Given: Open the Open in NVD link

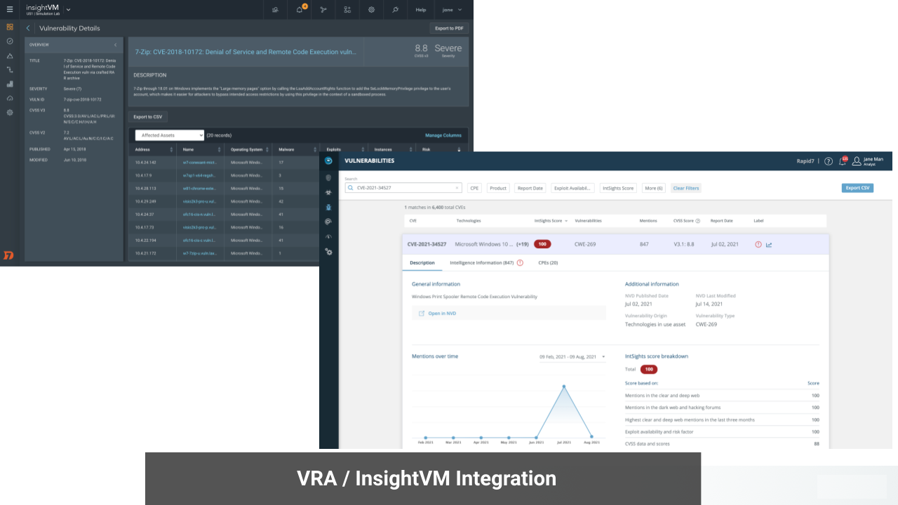Looking at the screenshot, I should pos(442,314).
